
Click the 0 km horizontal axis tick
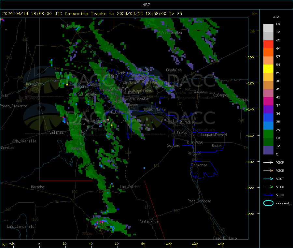[x=39, y=244]
